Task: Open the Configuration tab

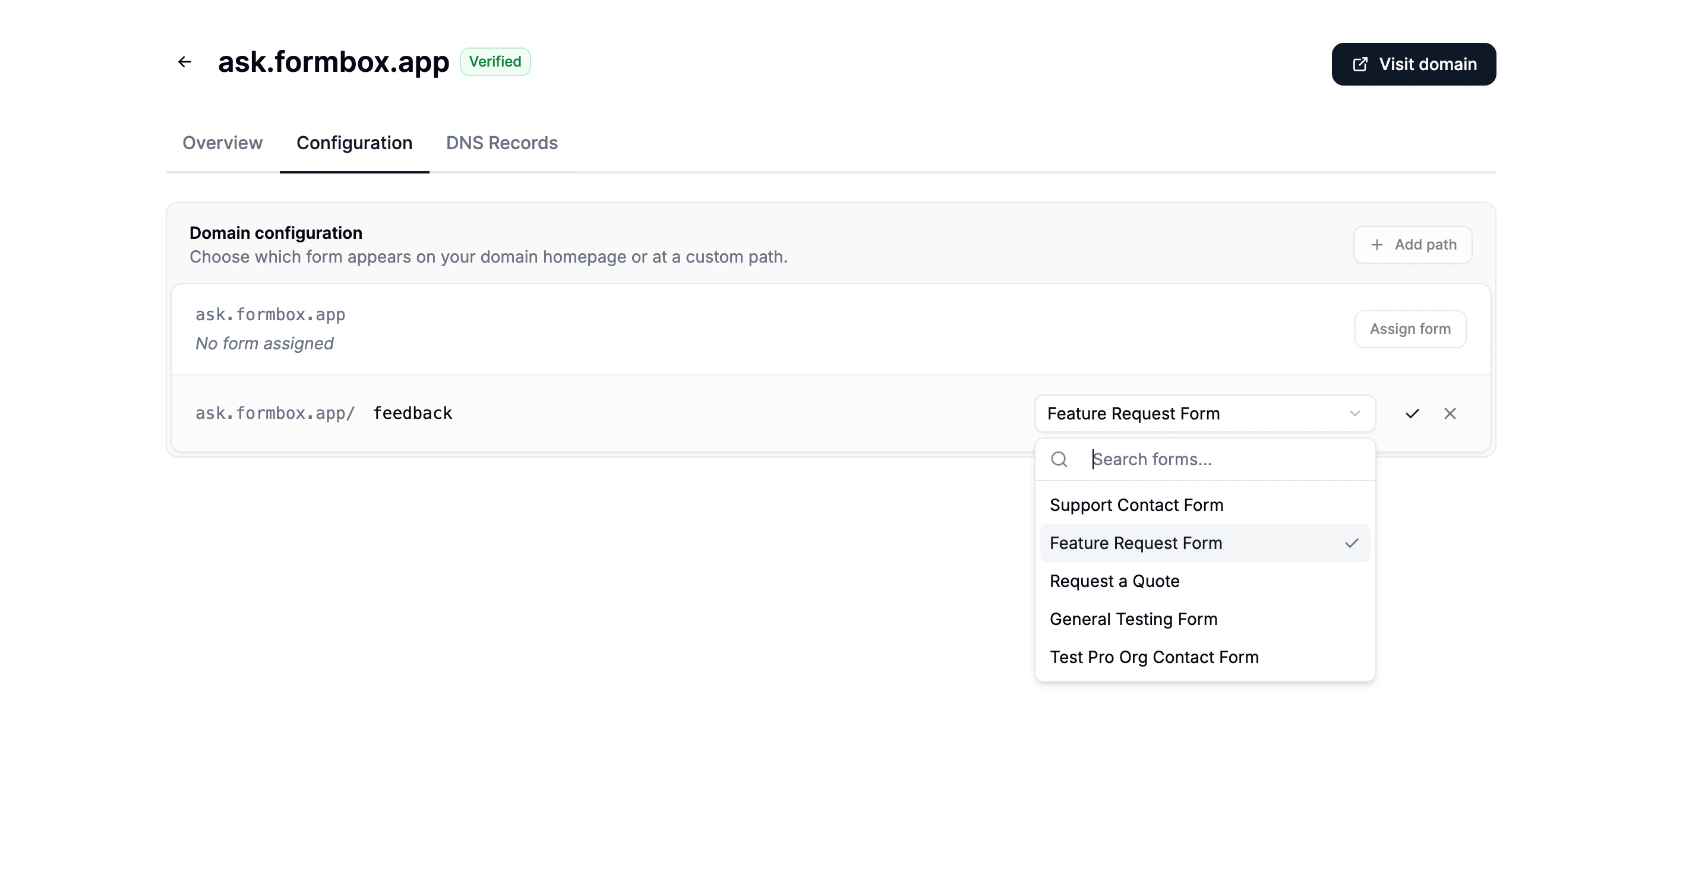Action: (354, 143)
